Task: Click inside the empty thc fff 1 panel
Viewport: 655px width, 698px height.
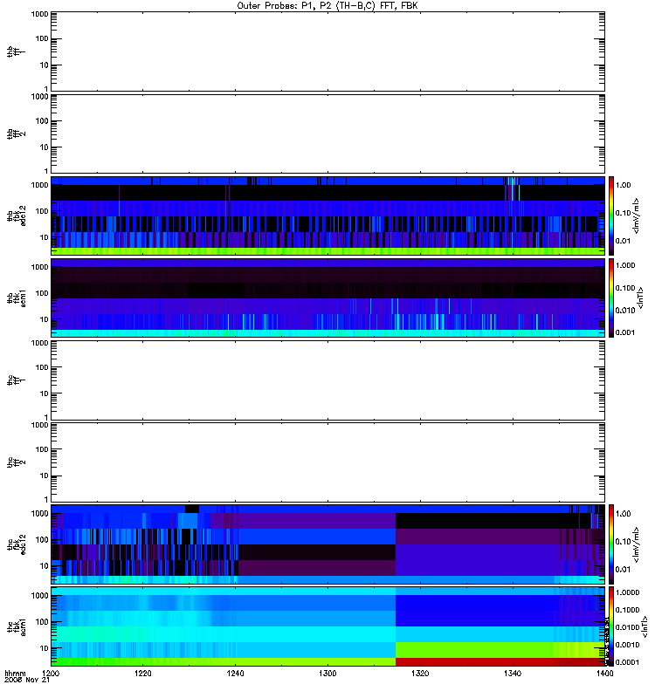Action: coord(327,380)
